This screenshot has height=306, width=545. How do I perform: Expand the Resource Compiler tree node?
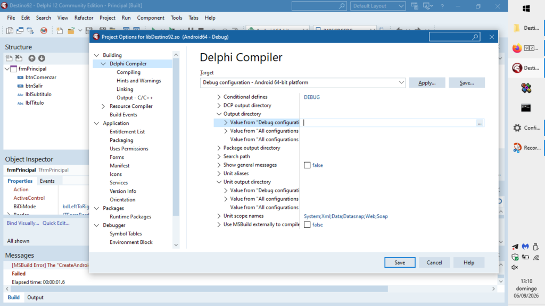[103, 106]
